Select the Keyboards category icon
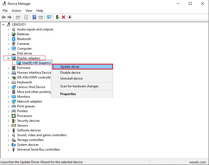The height and width of the screenshot is (165, 209). tap(14, 82)
